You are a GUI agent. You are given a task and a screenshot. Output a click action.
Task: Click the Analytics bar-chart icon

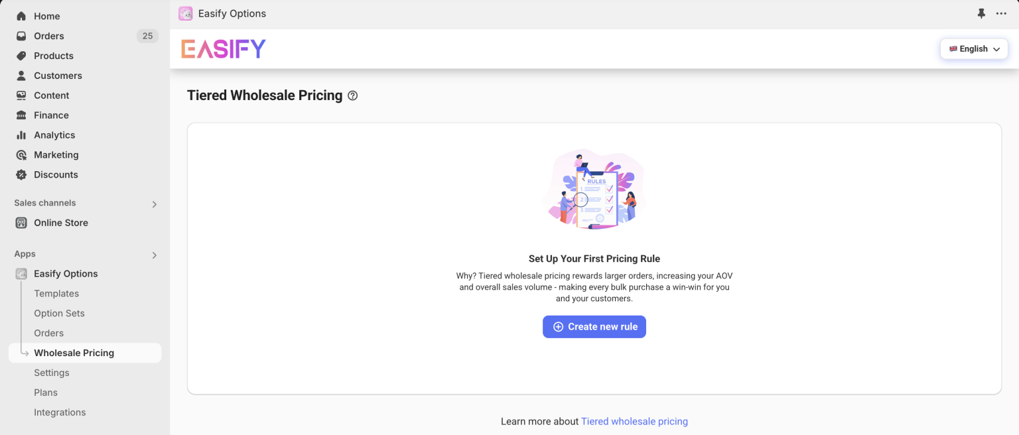[21, 135]
